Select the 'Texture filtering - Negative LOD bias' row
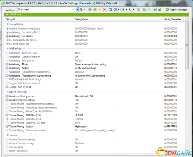The image size is (193, 157). click(94, 123)
